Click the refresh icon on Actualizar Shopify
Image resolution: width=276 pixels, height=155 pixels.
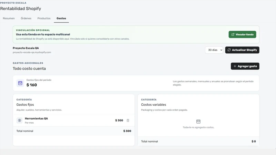[229, 50]
